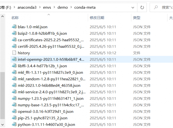Viewport: 173px width, 128px height.
Task: Sort files by 修改日期 column header
Action: 97,18
